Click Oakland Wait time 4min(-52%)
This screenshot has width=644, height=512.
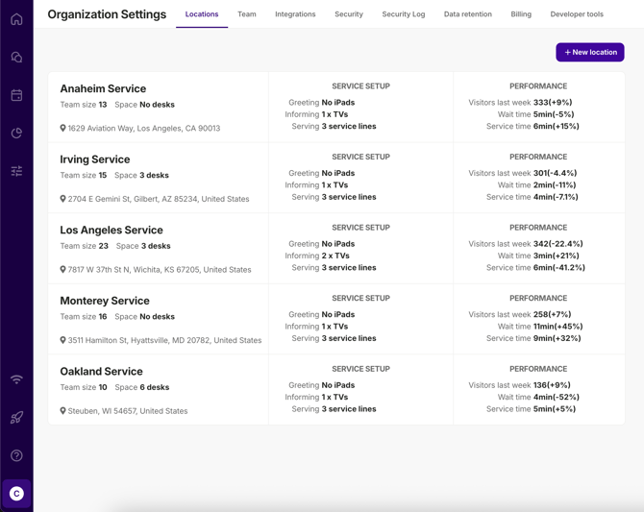coord(538,397)
